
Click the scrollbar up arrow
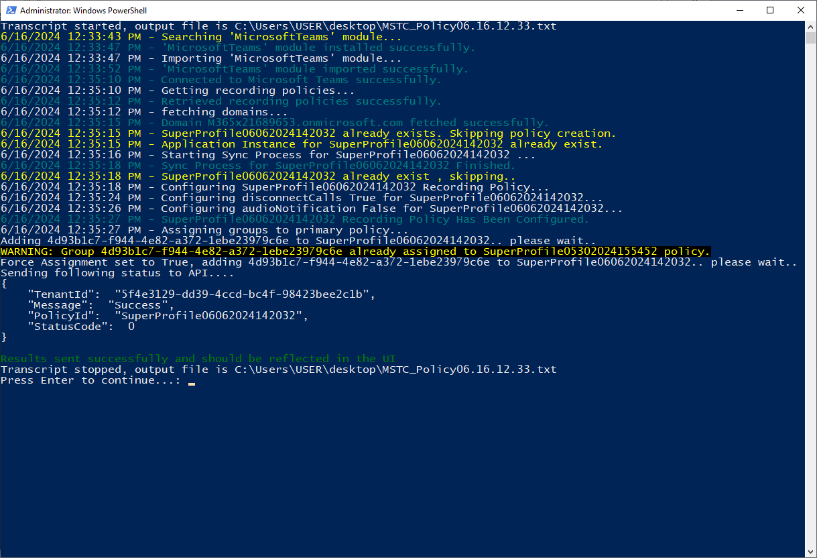click(x=810, y=26)
